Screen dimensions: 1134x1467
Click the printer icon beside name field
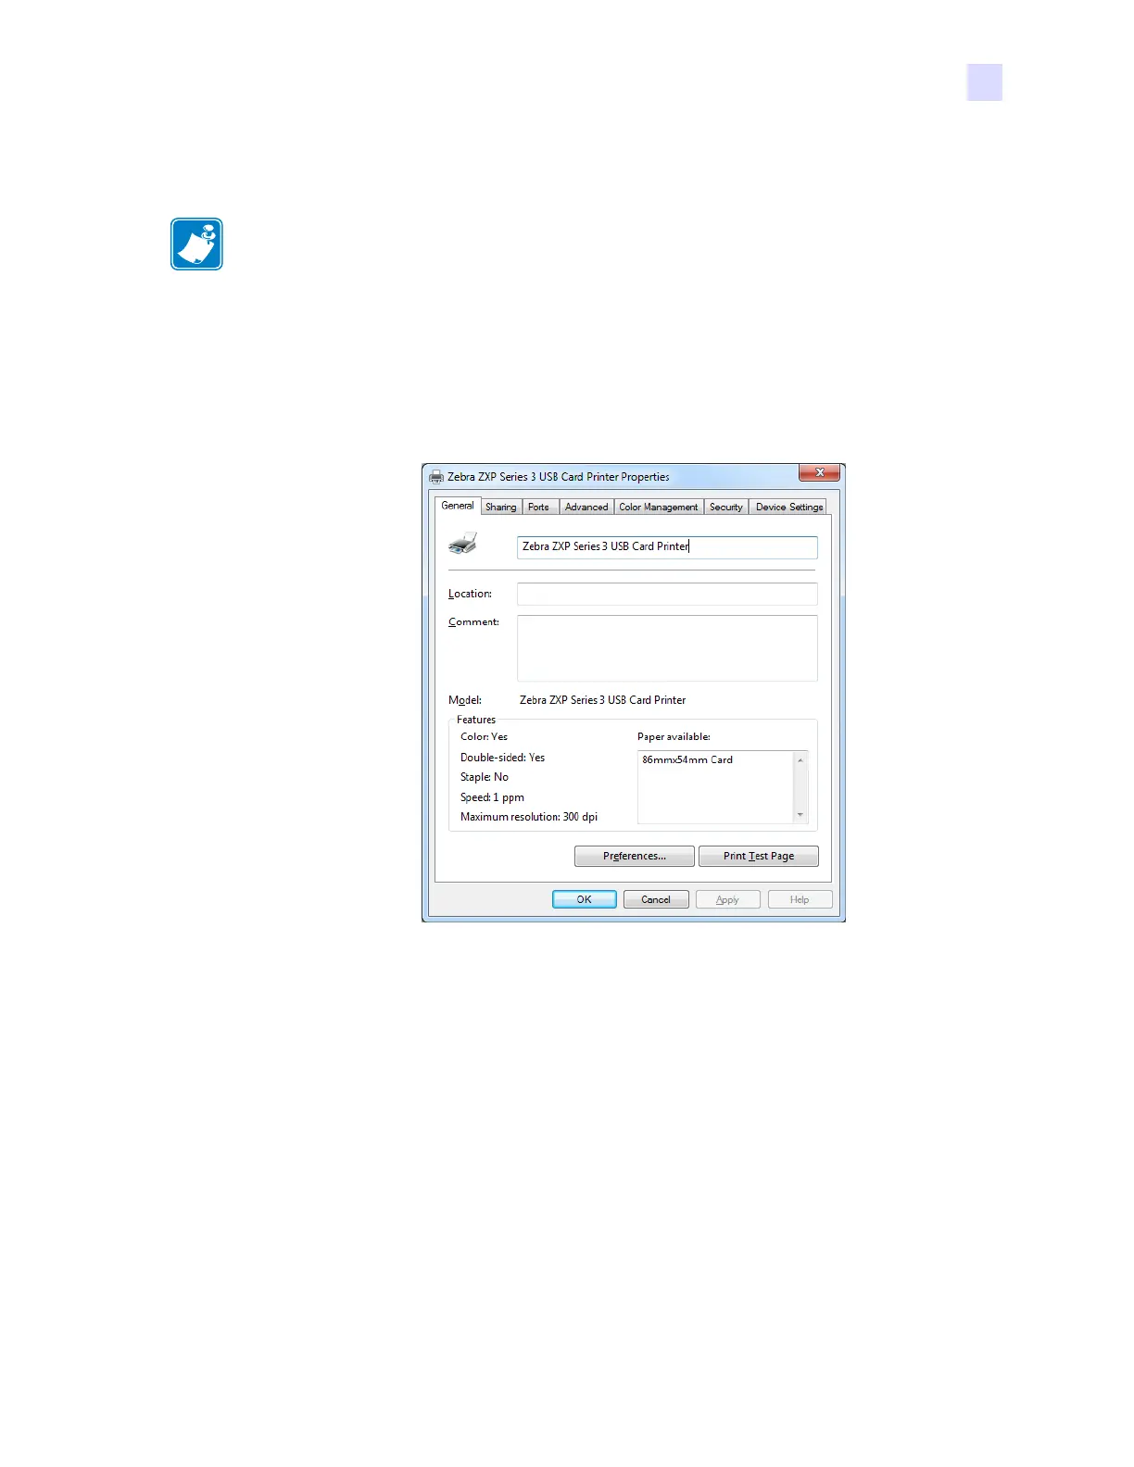[463, 544]
